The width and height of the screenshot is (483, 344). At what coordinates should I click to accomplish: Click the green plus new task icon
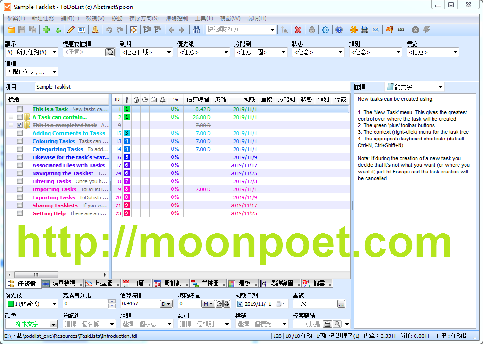pyautogui.click(x=46, y=30)
